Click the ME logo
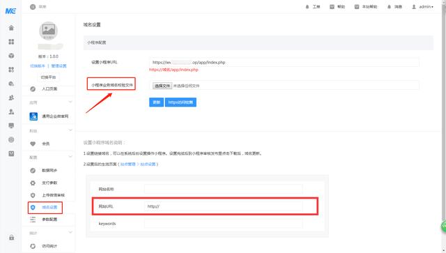Viewport: 446px width, 253px height. [10, 11]
